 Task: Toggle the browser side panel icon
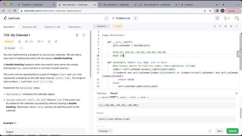(217, 11)
